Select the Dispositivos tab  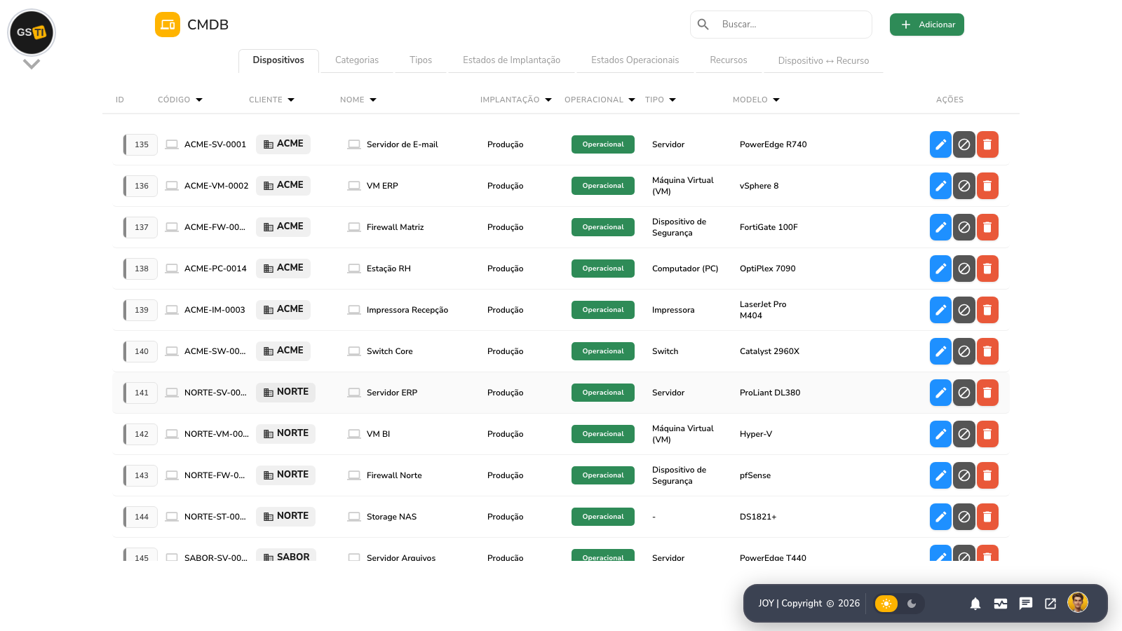tap(278, 60)
